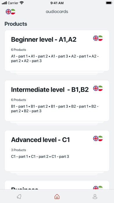Tap flag icon on Beginner level card
Viewport: 114px width, 203px height.
tap(98, 38)
